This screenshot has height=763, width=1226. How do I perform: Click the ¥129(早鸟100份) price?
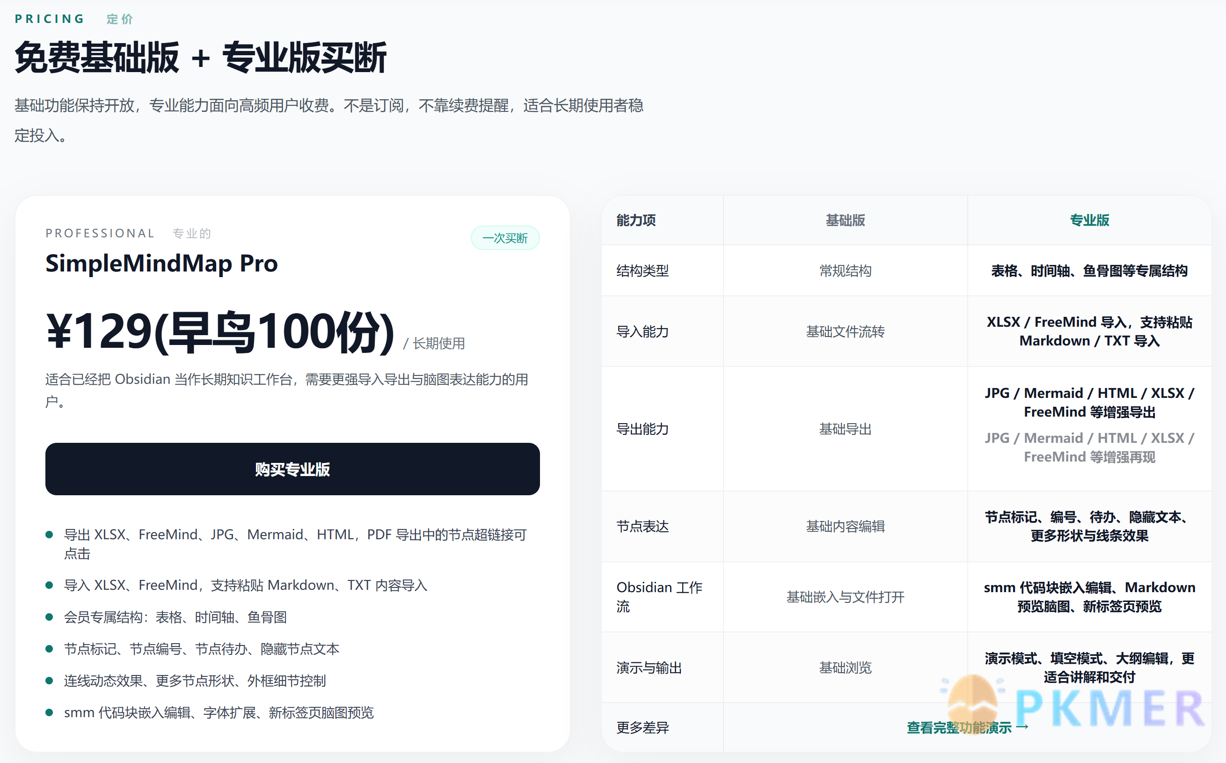click(220, 331)
